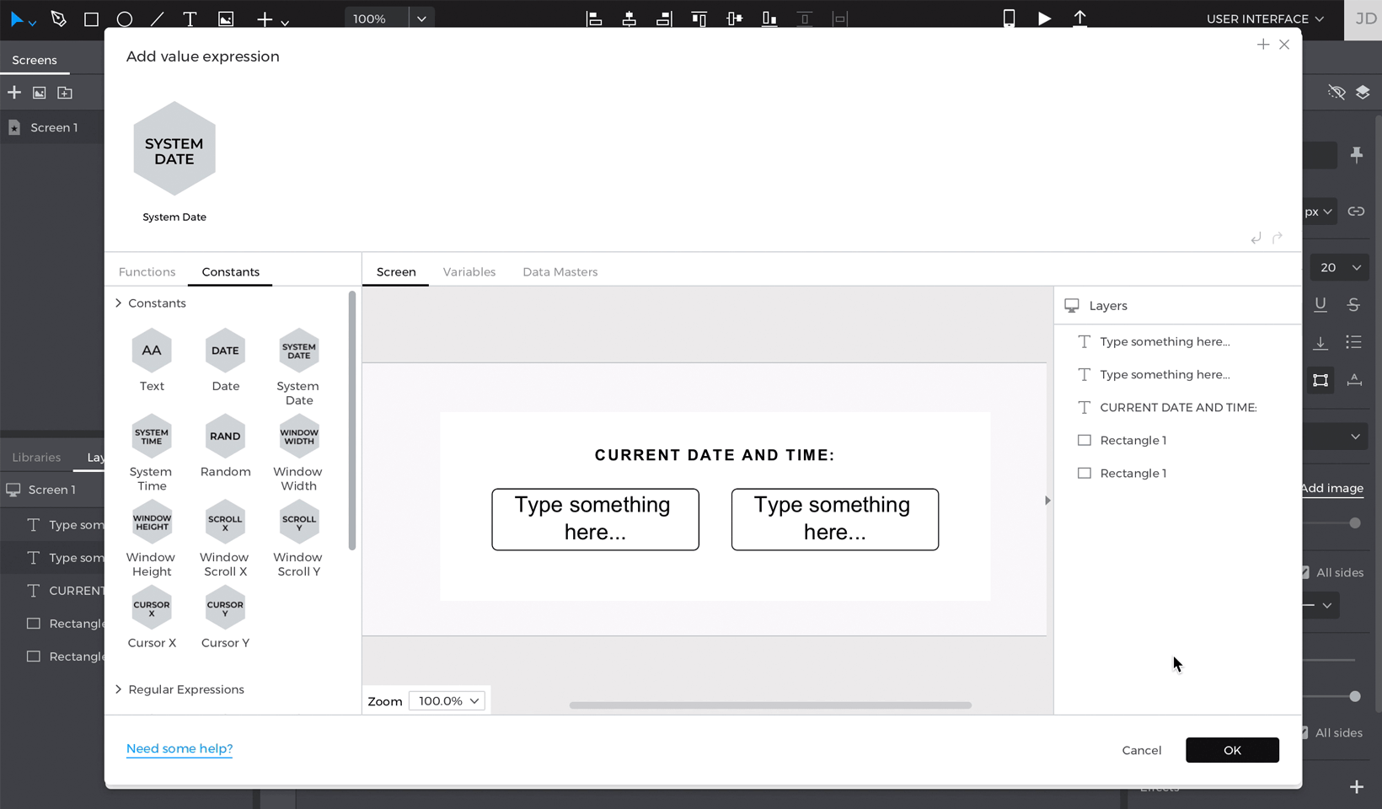Confirm the expression with OK

click(x=1232, y=750)
